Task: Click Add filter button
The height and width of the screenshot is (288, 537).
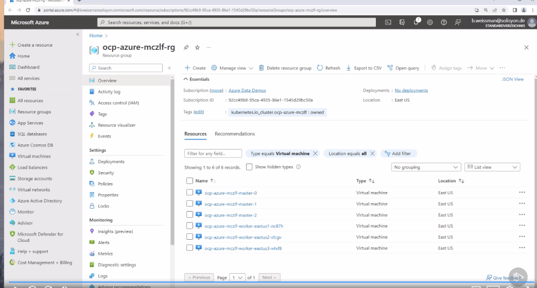Action: tap(397, 153)
